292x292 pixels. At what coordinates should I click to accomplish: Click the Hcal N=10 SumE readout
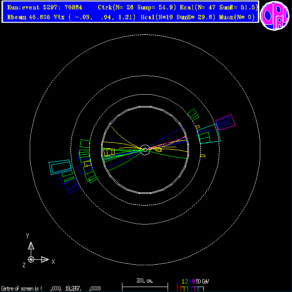tap(178, 17)
